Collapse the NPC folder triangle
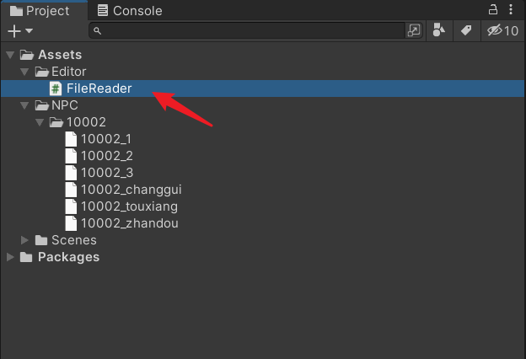 coord(24,105)
